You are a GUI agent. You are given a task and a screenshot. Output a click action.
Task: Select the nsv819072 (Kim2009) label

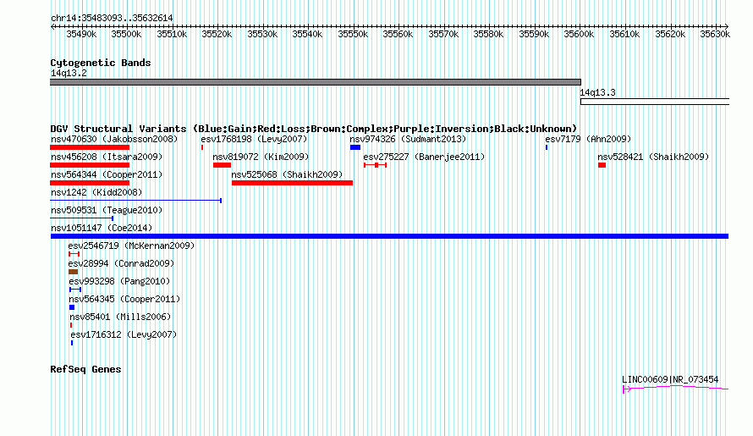point(261,157)
